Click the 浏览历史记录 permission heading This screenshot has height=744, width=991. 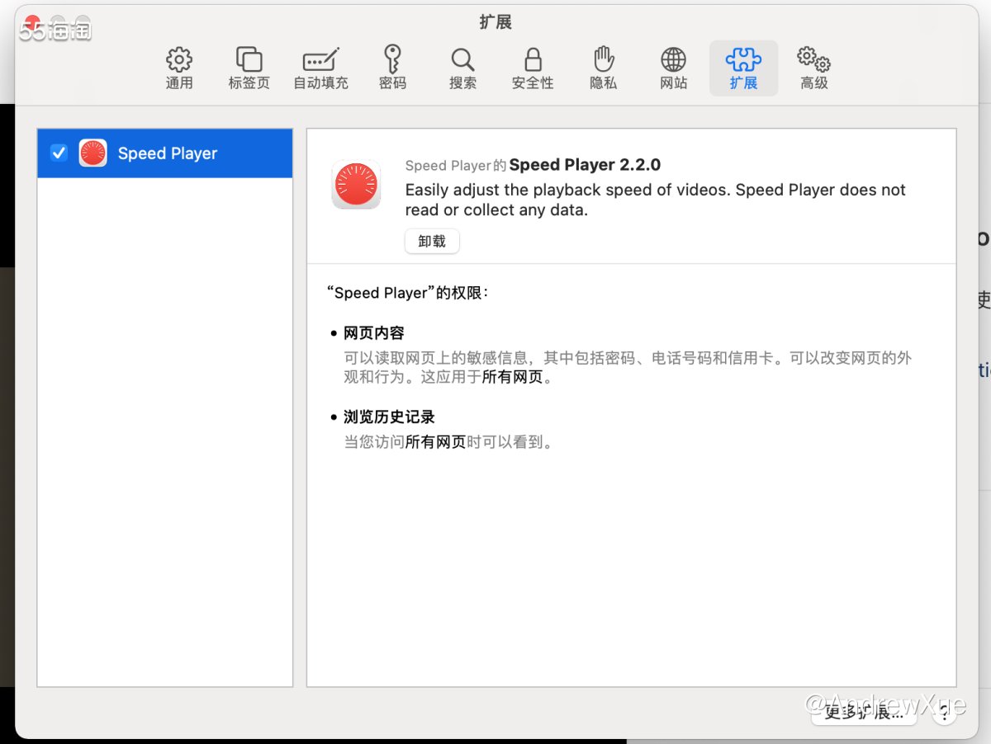(389, 417)
